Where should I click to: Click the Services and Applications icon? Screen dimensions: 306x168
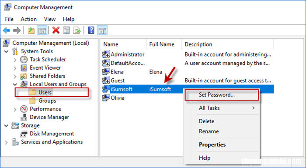coord(15,142)
